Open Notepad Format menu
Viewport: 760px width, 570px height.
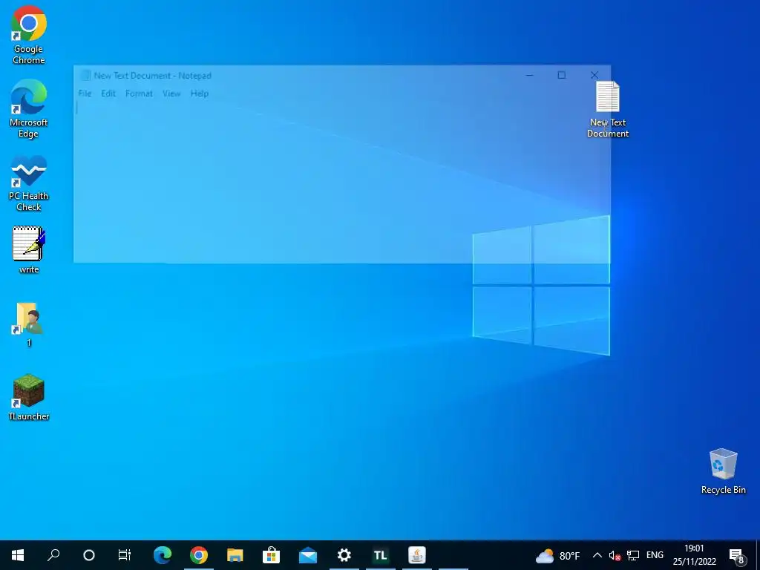point(139,94)
